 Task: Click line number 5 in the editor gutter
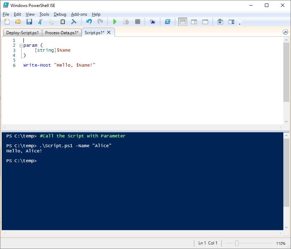pyautogui.click(x=14, y=60)
